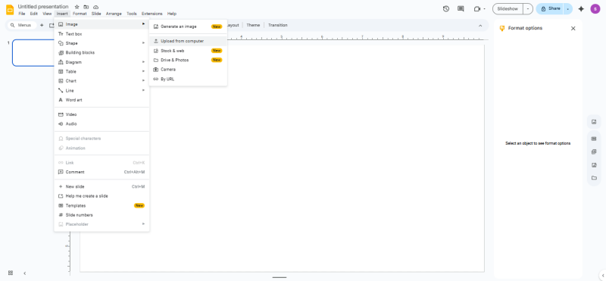606x281 pixels.
Task: Choose Slide numbers entry
Action: (102, 215)
